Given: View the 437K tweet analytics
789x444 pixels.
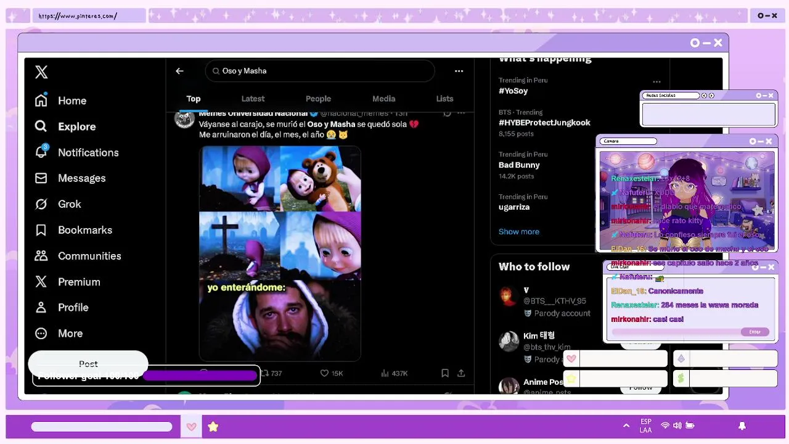Looking at the screenshot, I should coord(394,373).
